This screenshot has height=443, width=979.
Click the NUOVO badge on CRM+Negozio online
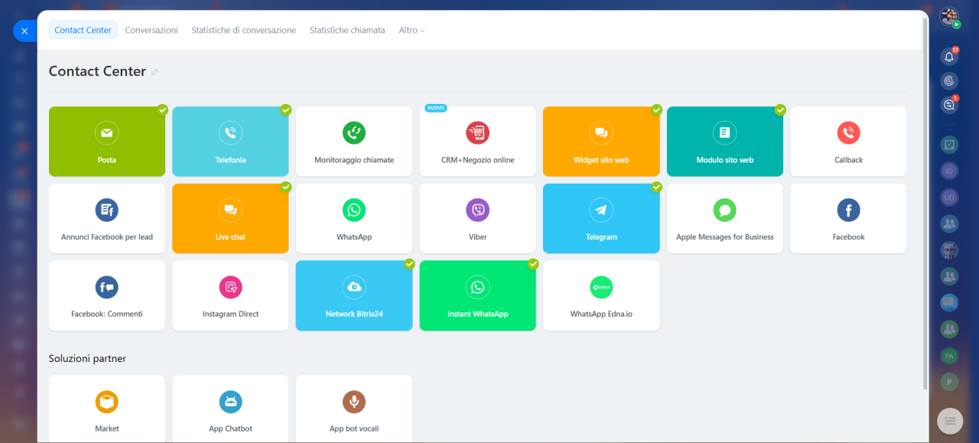tap(436, 108)
